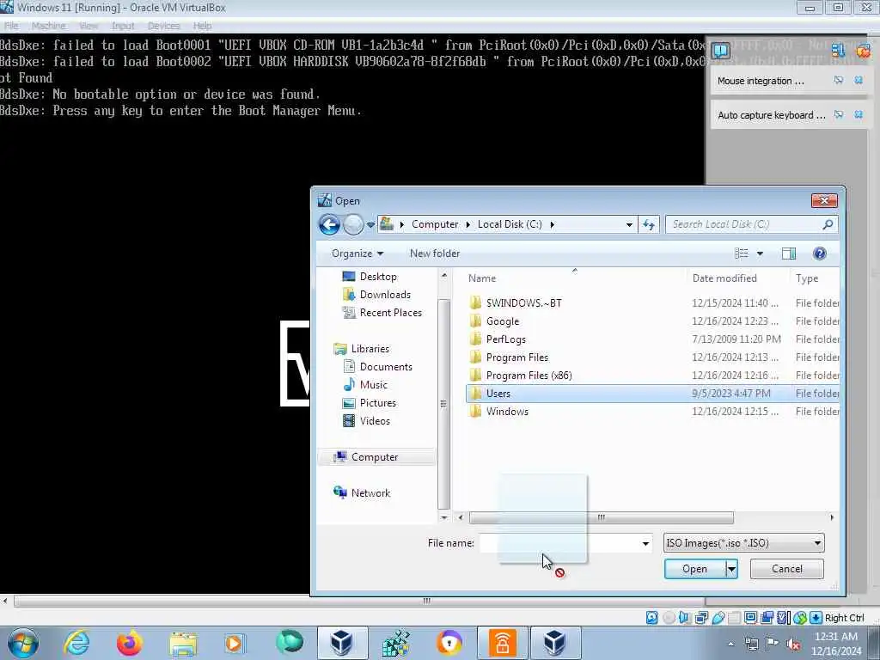
Task: Dismiss the Auto capture keyboard notification
Action: [859, 114]
